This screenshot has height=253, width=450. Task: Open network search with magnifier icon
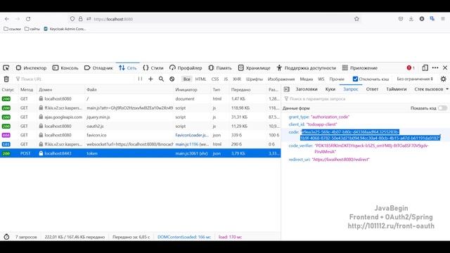click(x=161, y=79)
